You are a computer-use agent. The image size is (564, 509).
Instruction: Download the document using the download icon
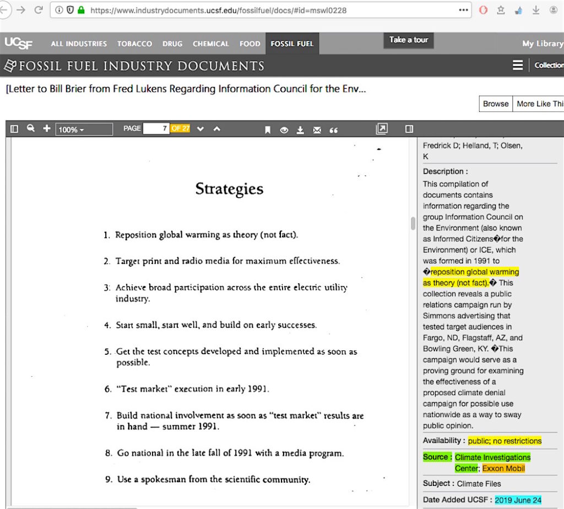(x=300, y=129)
